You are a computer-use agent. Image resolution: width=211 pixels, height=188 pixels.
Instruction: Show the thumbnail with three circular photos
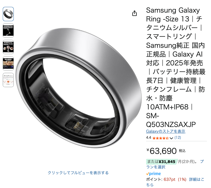[x=8, y=47]
